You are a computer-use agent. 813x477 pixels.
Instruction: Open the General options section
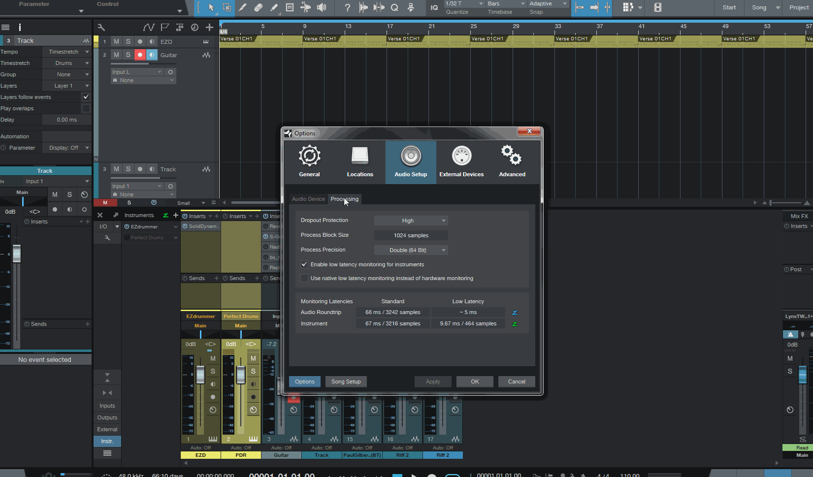click(309, 161)
